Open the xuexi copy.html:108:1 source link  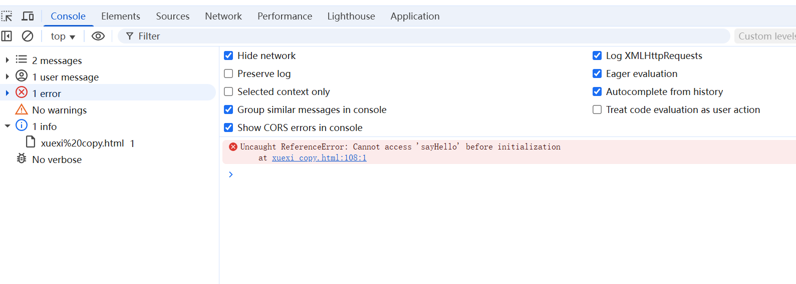319,158
